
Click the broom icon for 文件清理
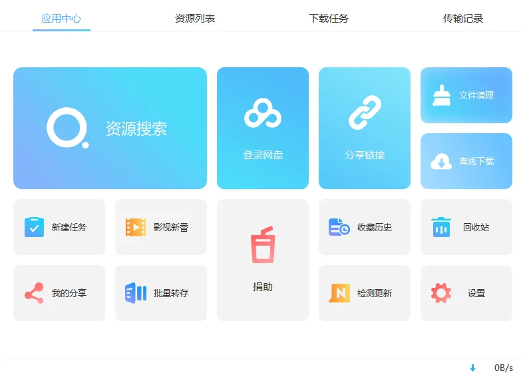pos(442,95)
